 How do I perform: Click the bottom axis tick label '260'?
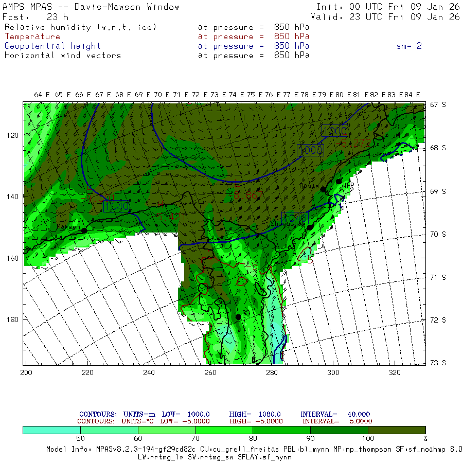(210, 372)
